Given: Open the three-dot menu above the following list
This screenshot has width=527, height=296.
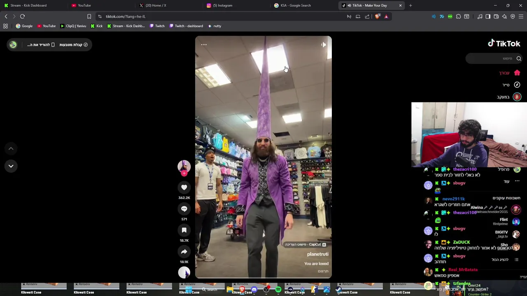Looking at the screenshot, I should coord(517,181).
